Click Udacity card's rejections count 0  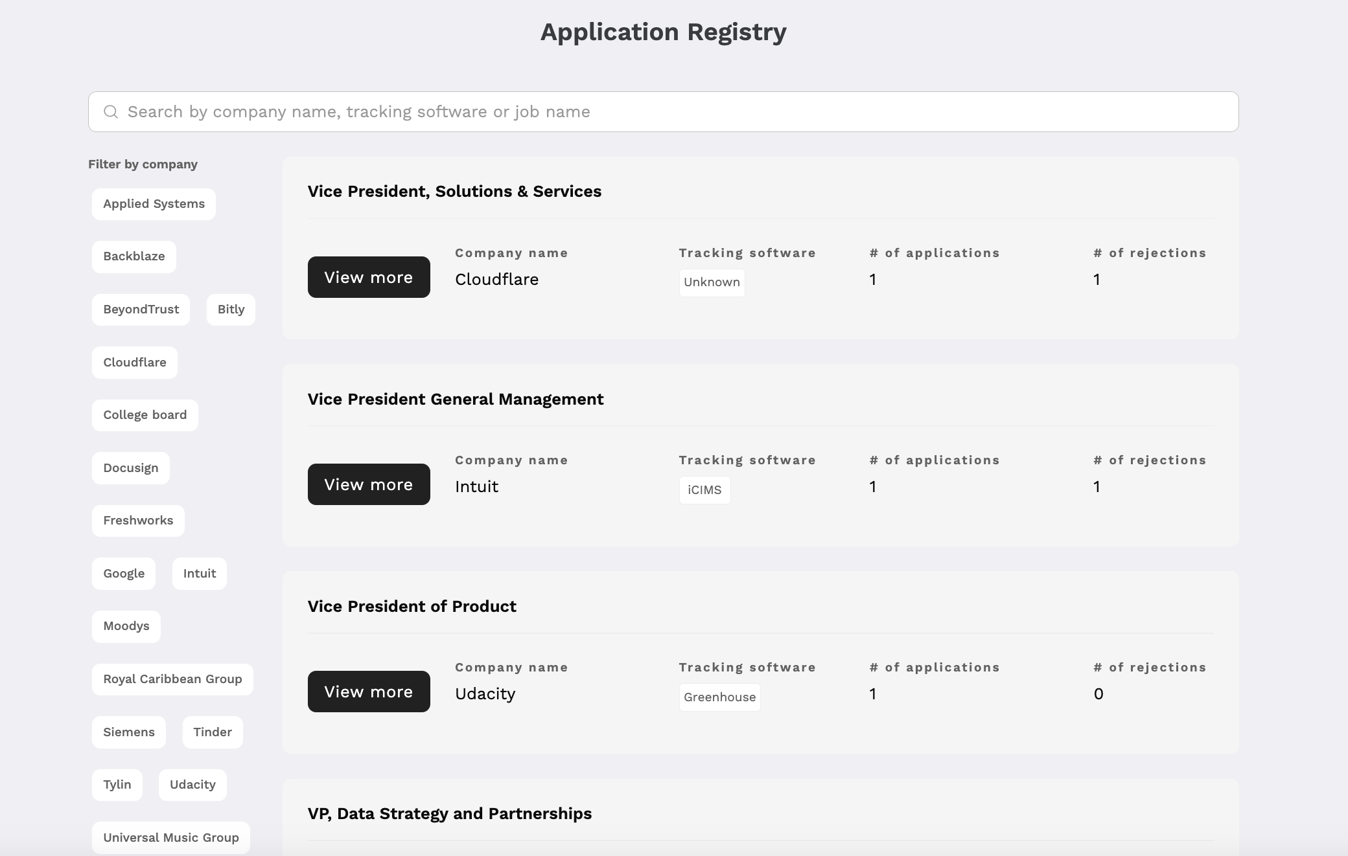pos(1098,694)
